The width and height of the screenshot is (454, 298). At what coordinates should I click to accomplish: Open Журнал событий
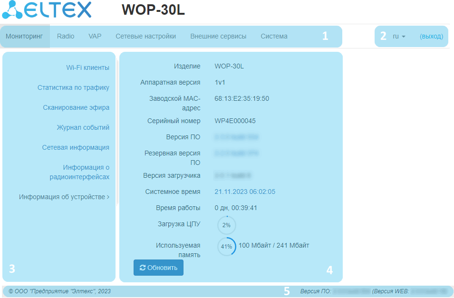pos(83,127)
